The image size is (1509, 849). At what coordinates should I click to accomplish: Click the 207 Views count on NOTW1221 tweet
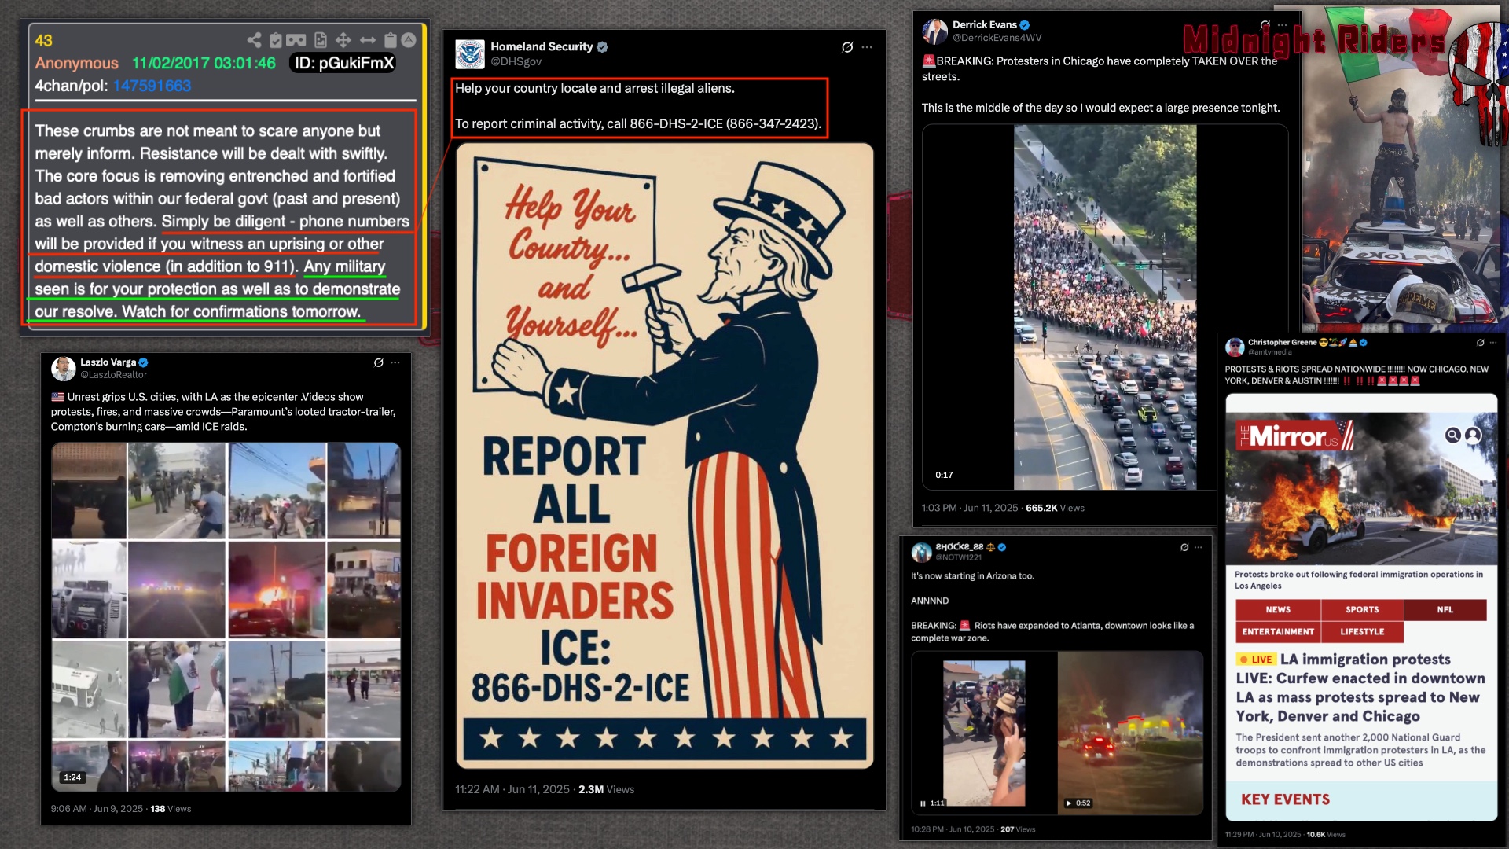[1018, 829]
